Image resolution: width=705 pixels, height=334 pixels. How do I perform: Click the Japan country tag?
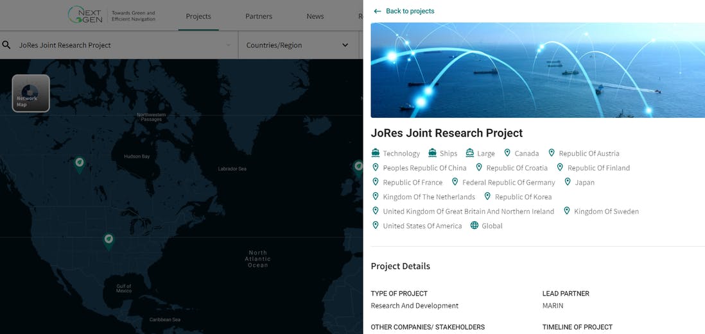tap(584, 182)
